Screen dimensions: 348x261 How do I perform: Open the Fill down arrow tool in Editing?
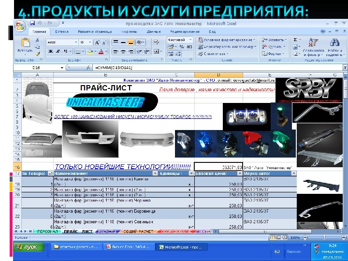pyautogui.click(x=295, y=47)
